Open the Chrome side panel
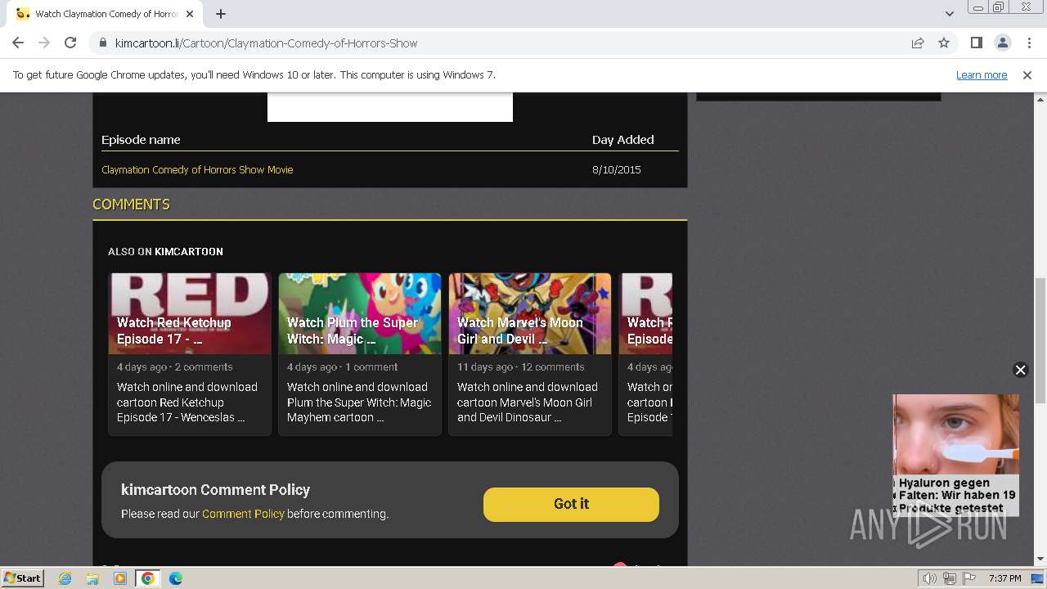This screenshot has width=1047, height=589. 976,43
